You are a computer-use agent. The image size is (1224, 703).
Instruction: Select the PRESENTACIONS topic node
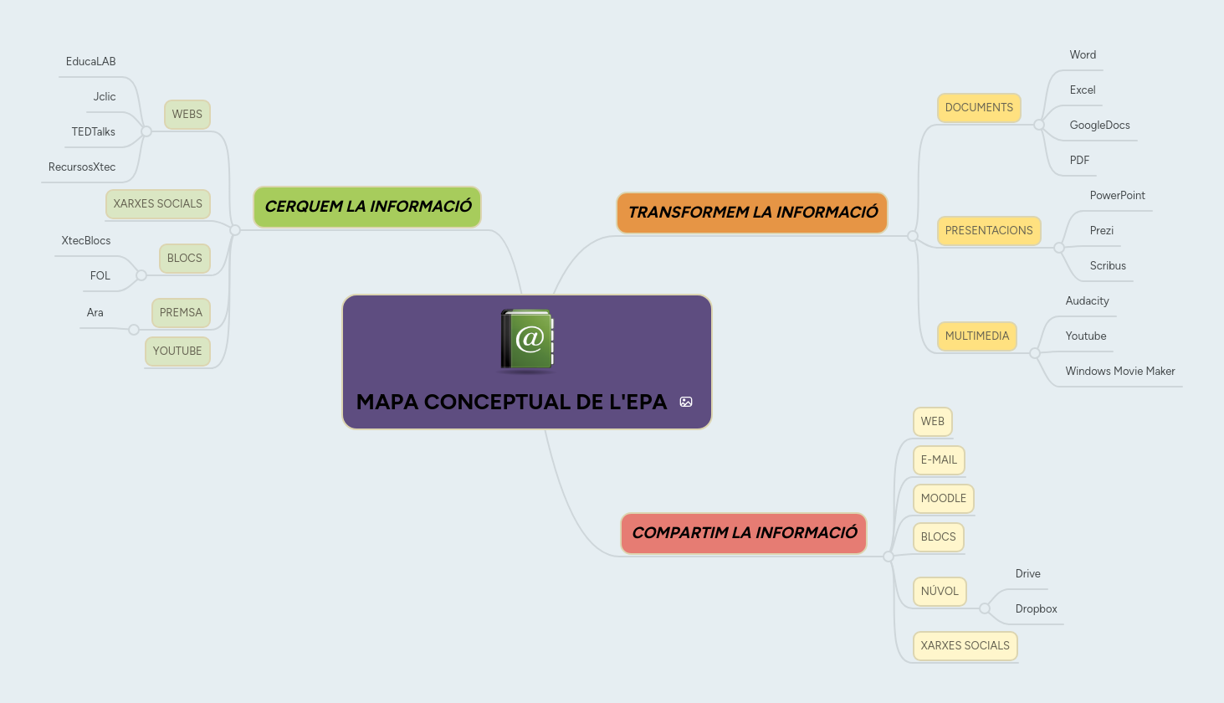pos(989,230)
